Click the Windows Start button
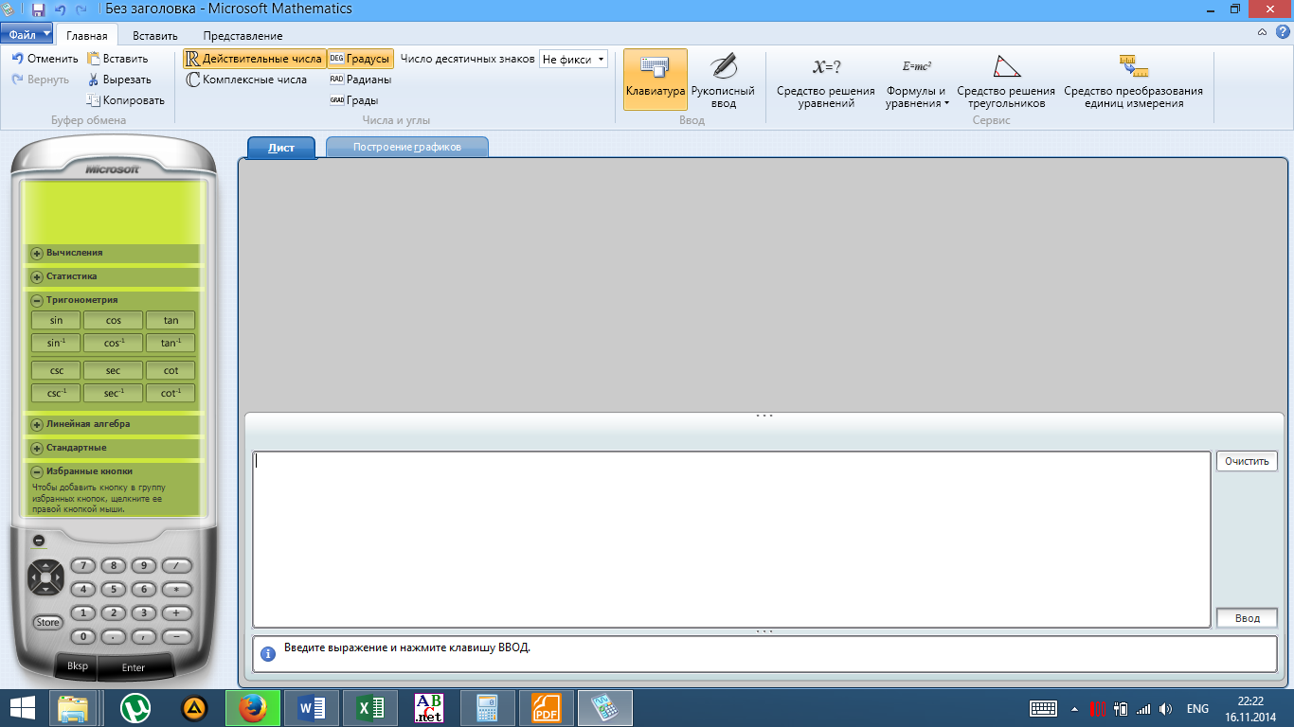1294x727 pixels. coord(21,708)
